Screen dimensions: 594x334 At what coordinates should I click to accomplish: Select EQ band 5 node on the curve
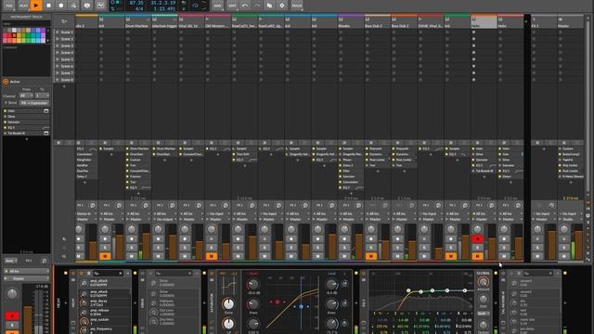click(465, 290)
